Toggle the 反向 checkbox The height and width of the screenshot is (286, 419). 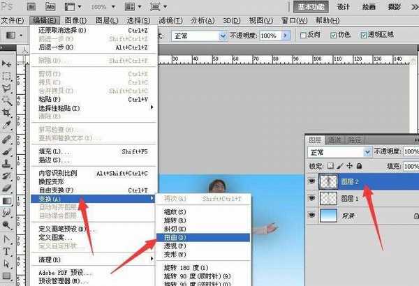303,36
